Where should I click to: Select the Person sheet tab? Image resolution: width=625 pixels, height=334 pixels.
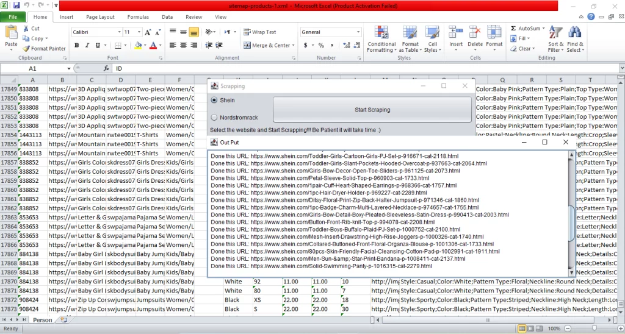pyautogui.click(x=42, y=319)
